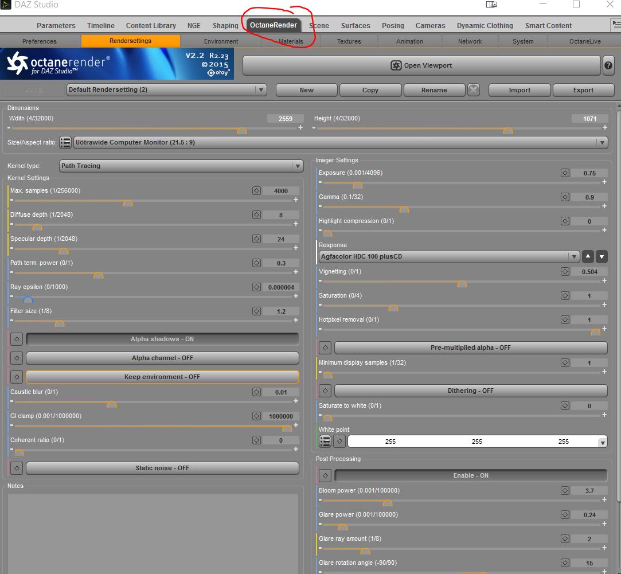The width and height of the screenshot is (621, 574).
Task: Click the Exposure diamond icon
Action: (x=565, y=173)
